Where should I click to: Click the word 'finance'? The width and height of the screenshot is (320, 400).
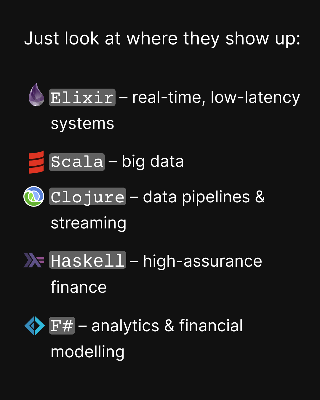pyautogui.click(x=79, y=287)
